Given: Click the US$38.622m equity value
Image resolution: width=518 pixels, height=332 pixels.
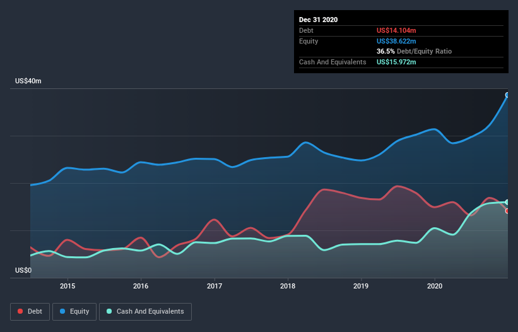Looking at the screenshot, I should coord(396,41).
